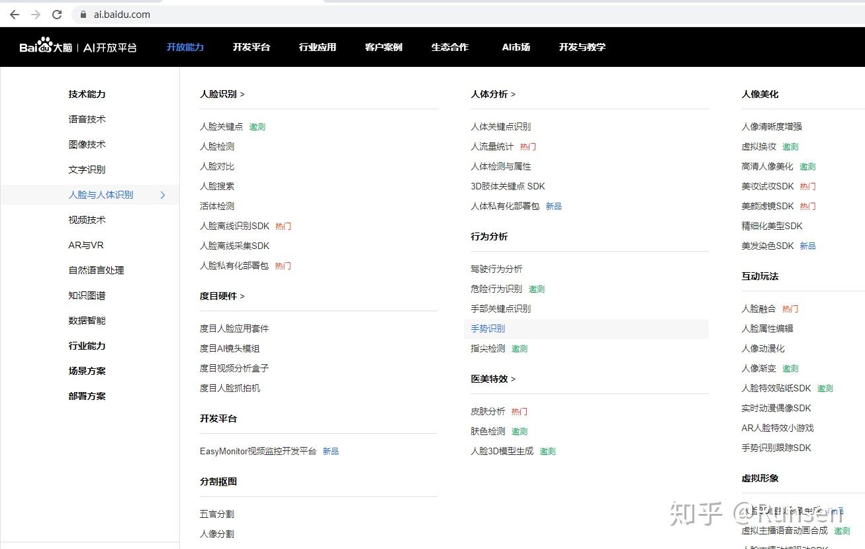The height and width of the screenshot is (549, 865).
Task: Open the 开发与教学 nav menu
Action: click(582, 47)
